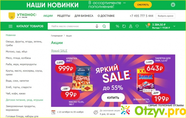
Task: Click the microphone voice search icon
Action: 97,26
